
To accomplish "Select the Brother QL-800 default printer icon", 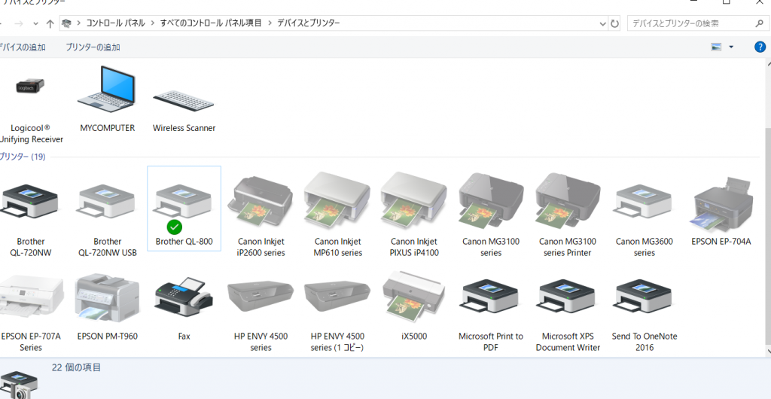I will 184,206.
